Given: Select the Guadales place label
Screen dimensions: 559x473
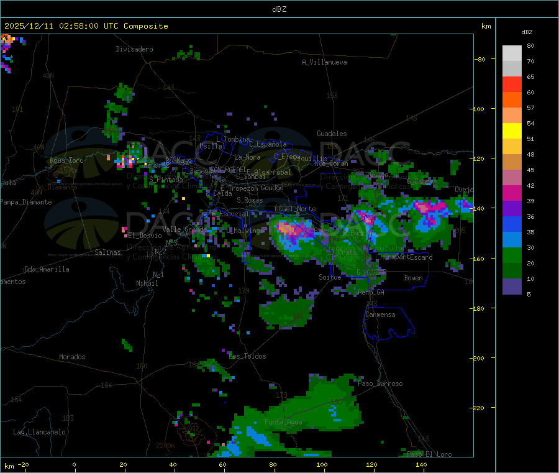Looking at the screenshot, I should click(x=332, y=134).
